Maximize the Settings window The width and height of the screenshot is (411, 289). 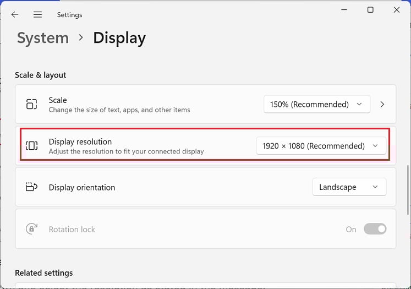coord(370,10)
